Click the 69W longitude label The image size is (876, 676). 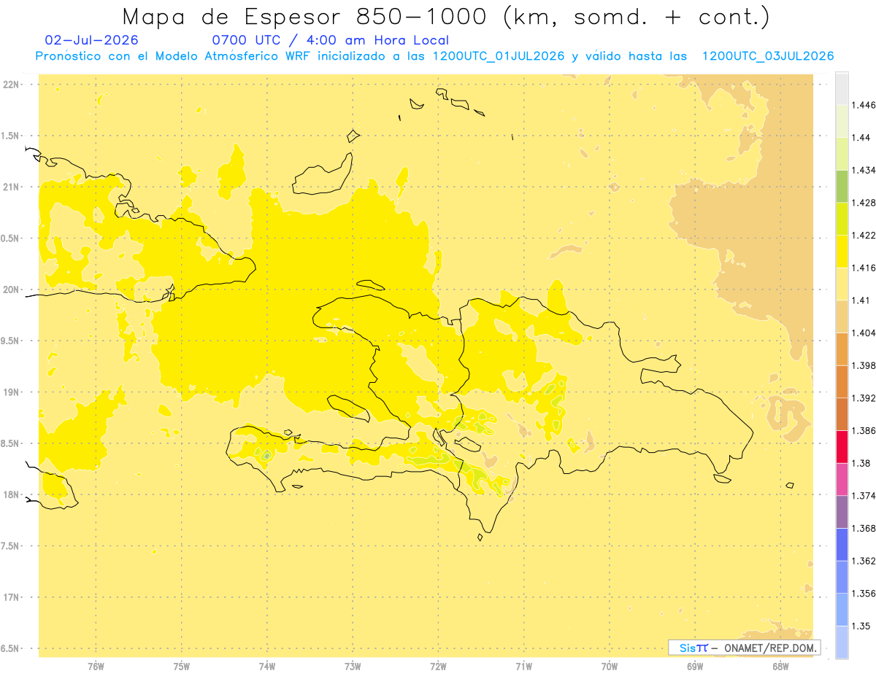click(x=695, y=667)
